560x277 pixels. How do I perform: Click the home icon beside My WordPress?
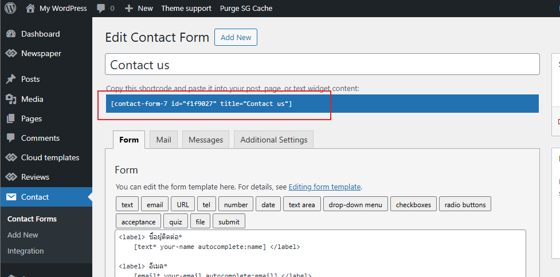pyautogui.click(x=30, y=8)
